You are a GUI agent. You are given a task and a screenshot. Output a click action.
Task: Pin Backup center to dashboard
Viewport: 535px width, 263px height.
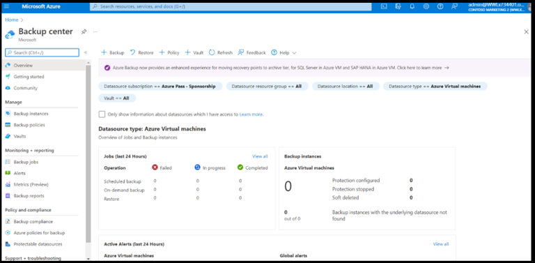coord(84,32)
